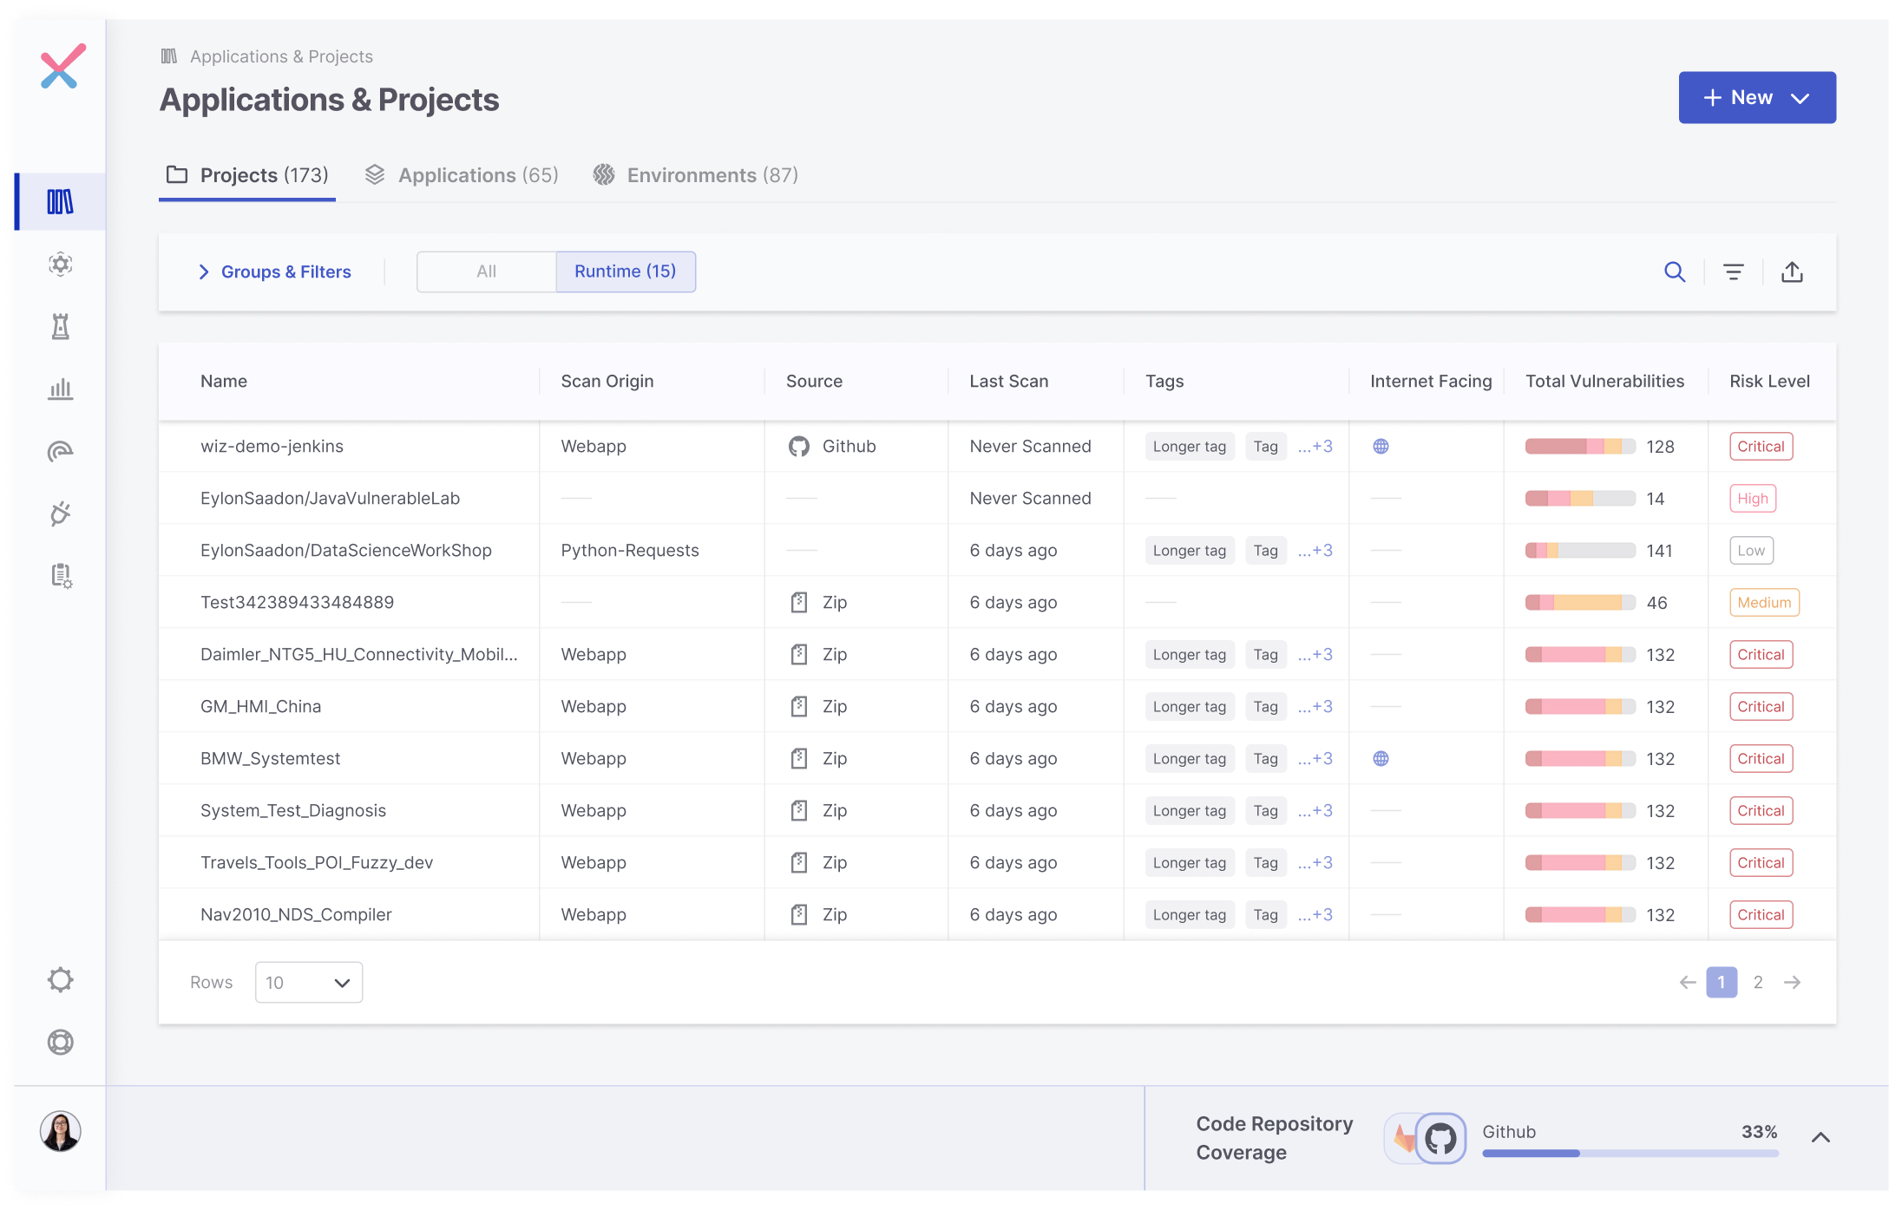This screenshot has width=1889, height=1210.
Task: Click Zip file icon in GM_HMI_China row
Action: [x=799, y=707]
